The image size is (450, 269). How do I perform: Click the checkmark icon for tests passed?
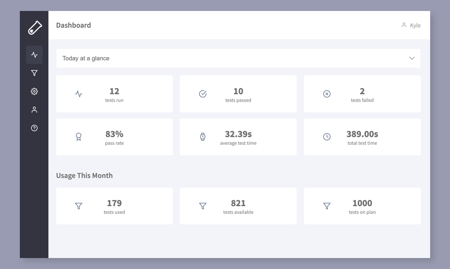(203, 94)
